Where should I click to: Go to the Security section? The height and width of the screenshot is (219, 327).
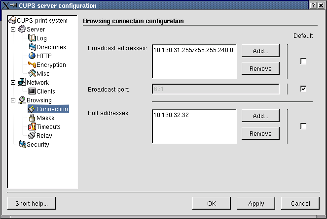(x=37, y=145)
